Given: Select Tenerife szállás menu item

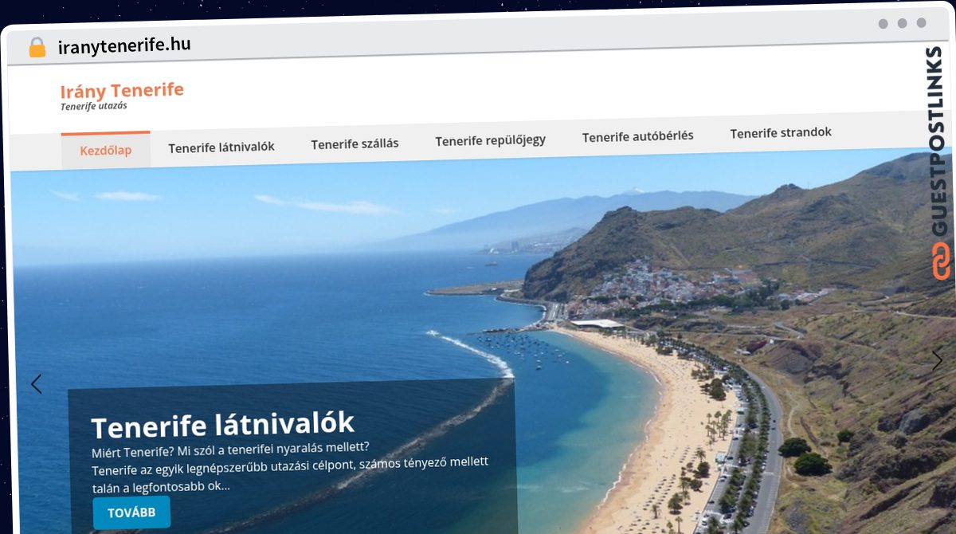Looking at the screenshot, I should click(355, 143).
